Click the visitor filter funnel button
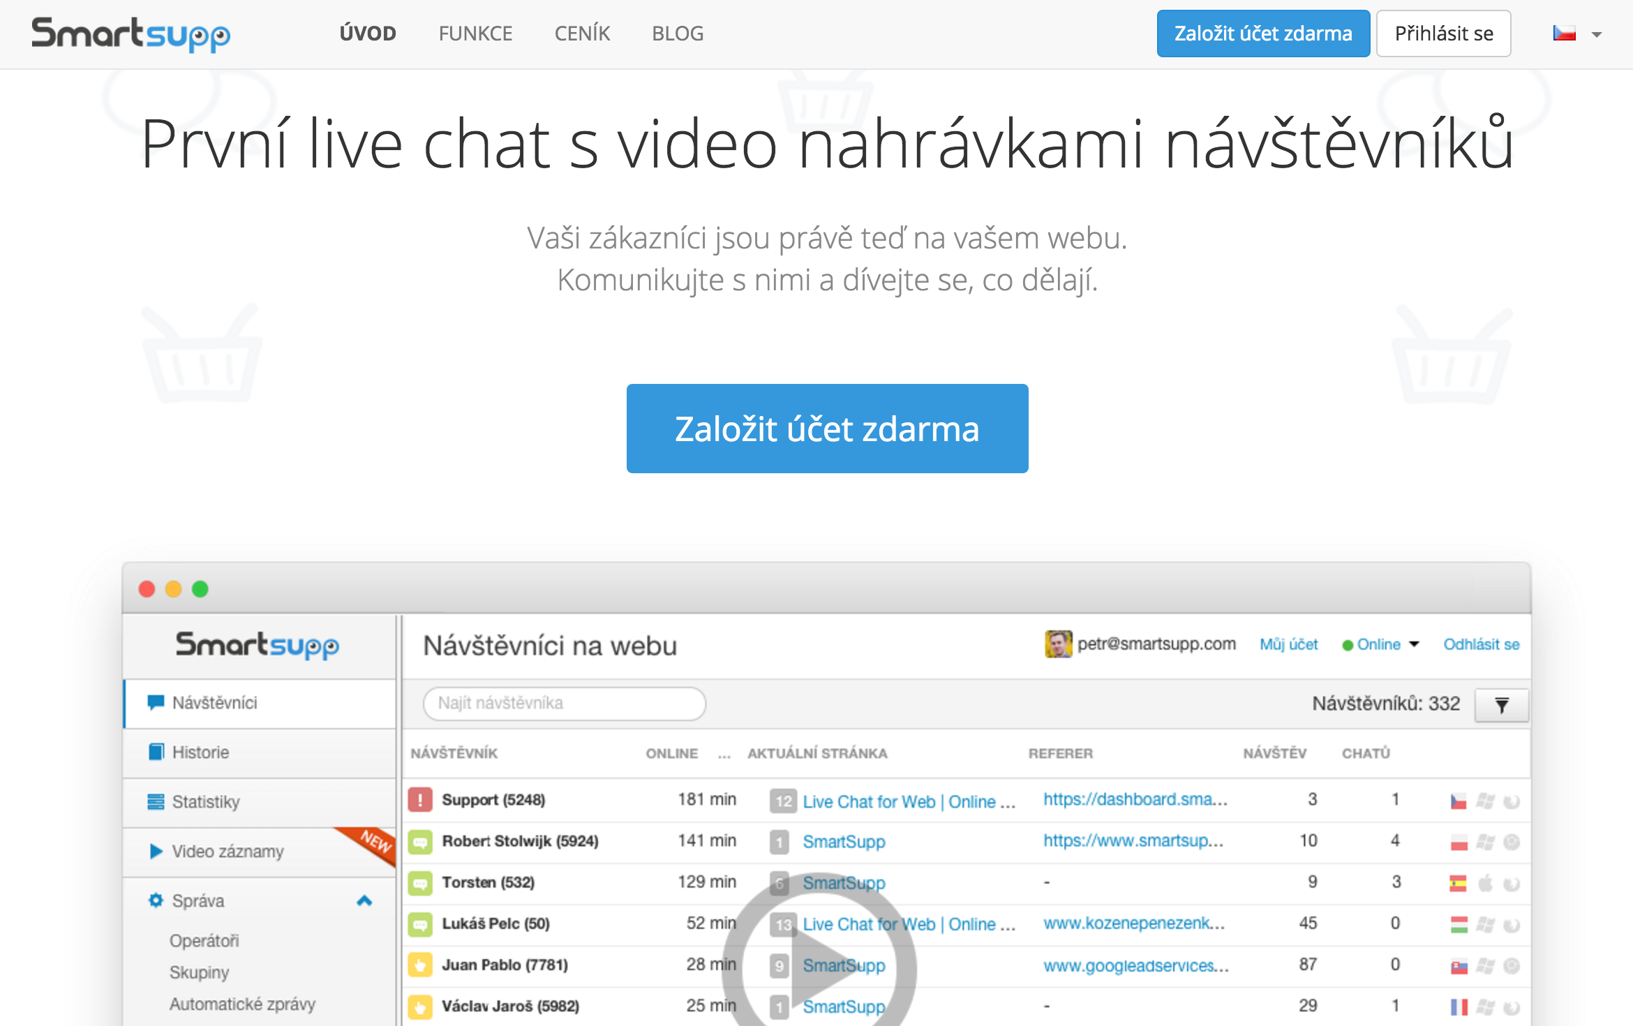 coord(1502,705)
